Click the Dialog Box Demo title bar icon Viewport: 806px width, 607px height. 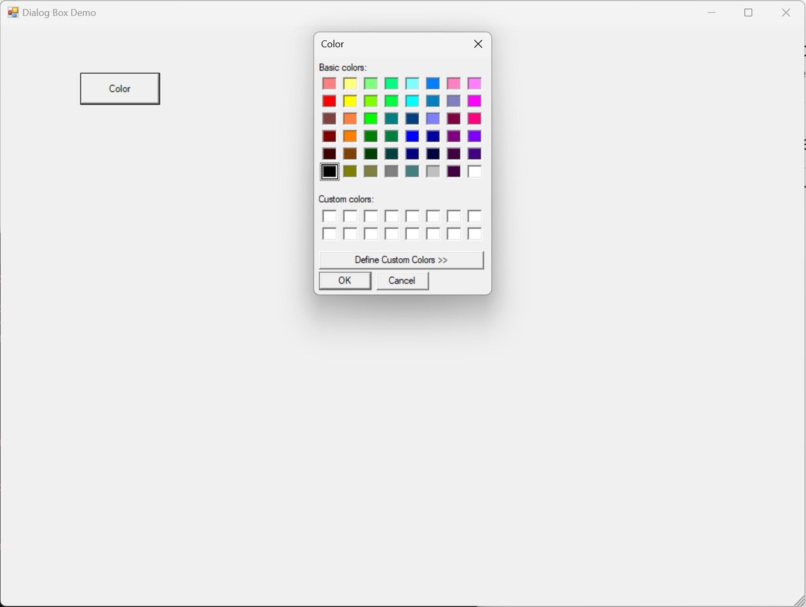click(x=13, y=13)
